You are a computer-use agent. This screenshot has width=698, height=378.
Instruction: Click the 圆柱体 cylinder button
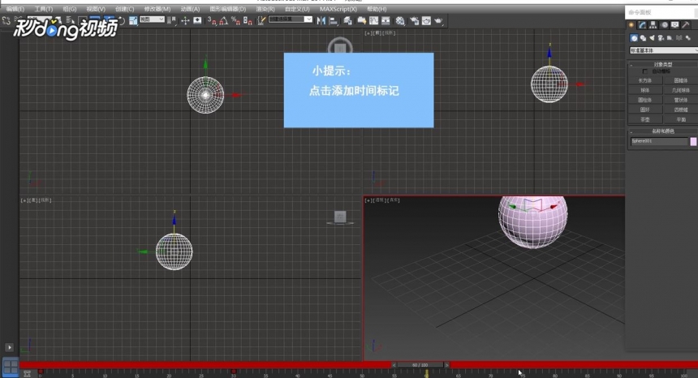click(645, 100)
